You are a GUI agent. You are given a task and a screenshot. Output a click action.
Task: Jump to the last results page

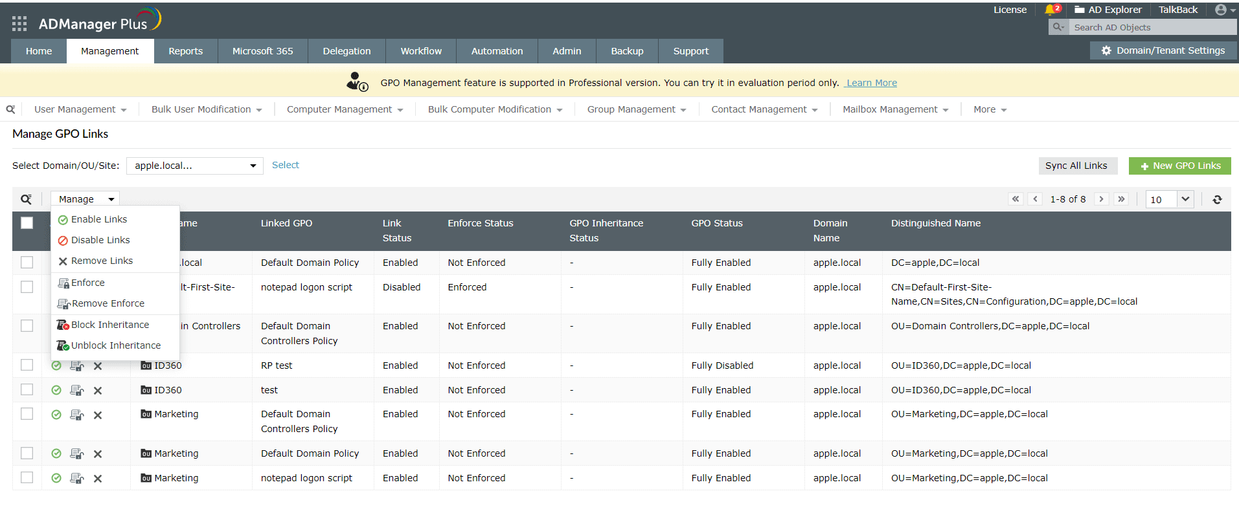point(1121,199)
